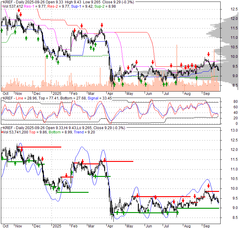This screenshot has width=239, height=228.
Task: Click the 'Jul' date label under the upper chart
Action: pyautogui.click(x=166, y=94)
